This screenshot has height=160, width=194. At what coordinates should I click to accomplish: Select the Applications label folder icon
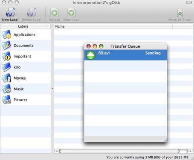click(x=6, y=34)
